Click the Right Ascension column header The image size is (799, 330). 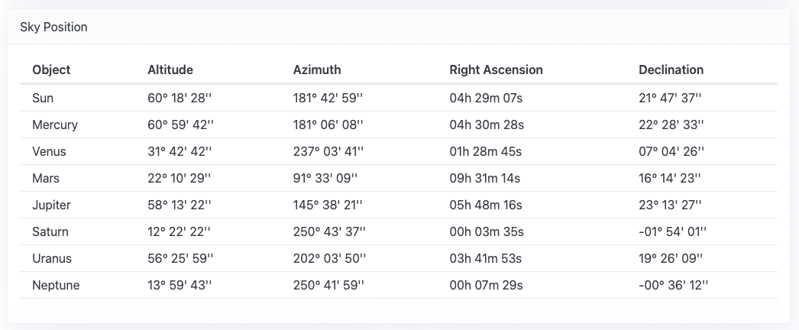click(x=496, y=70)
